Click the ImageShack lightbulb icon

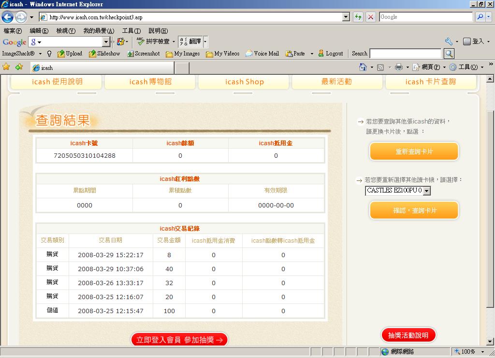tap(49, 54)
